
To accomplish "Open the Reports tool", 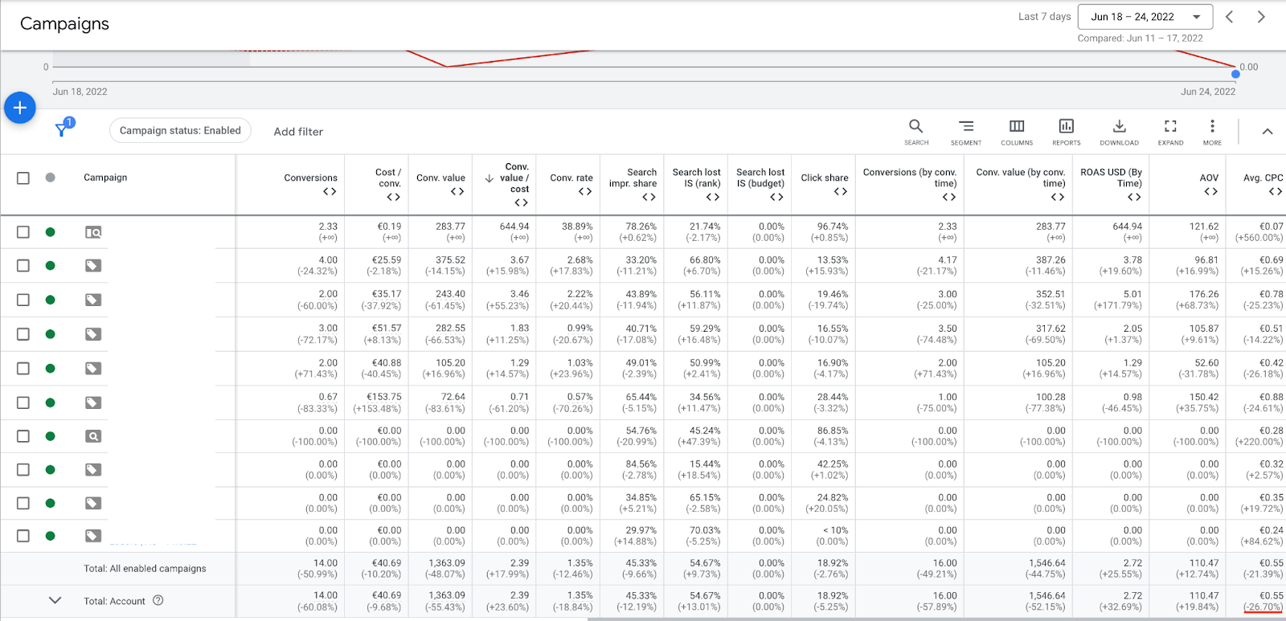I will [1067, 132].
